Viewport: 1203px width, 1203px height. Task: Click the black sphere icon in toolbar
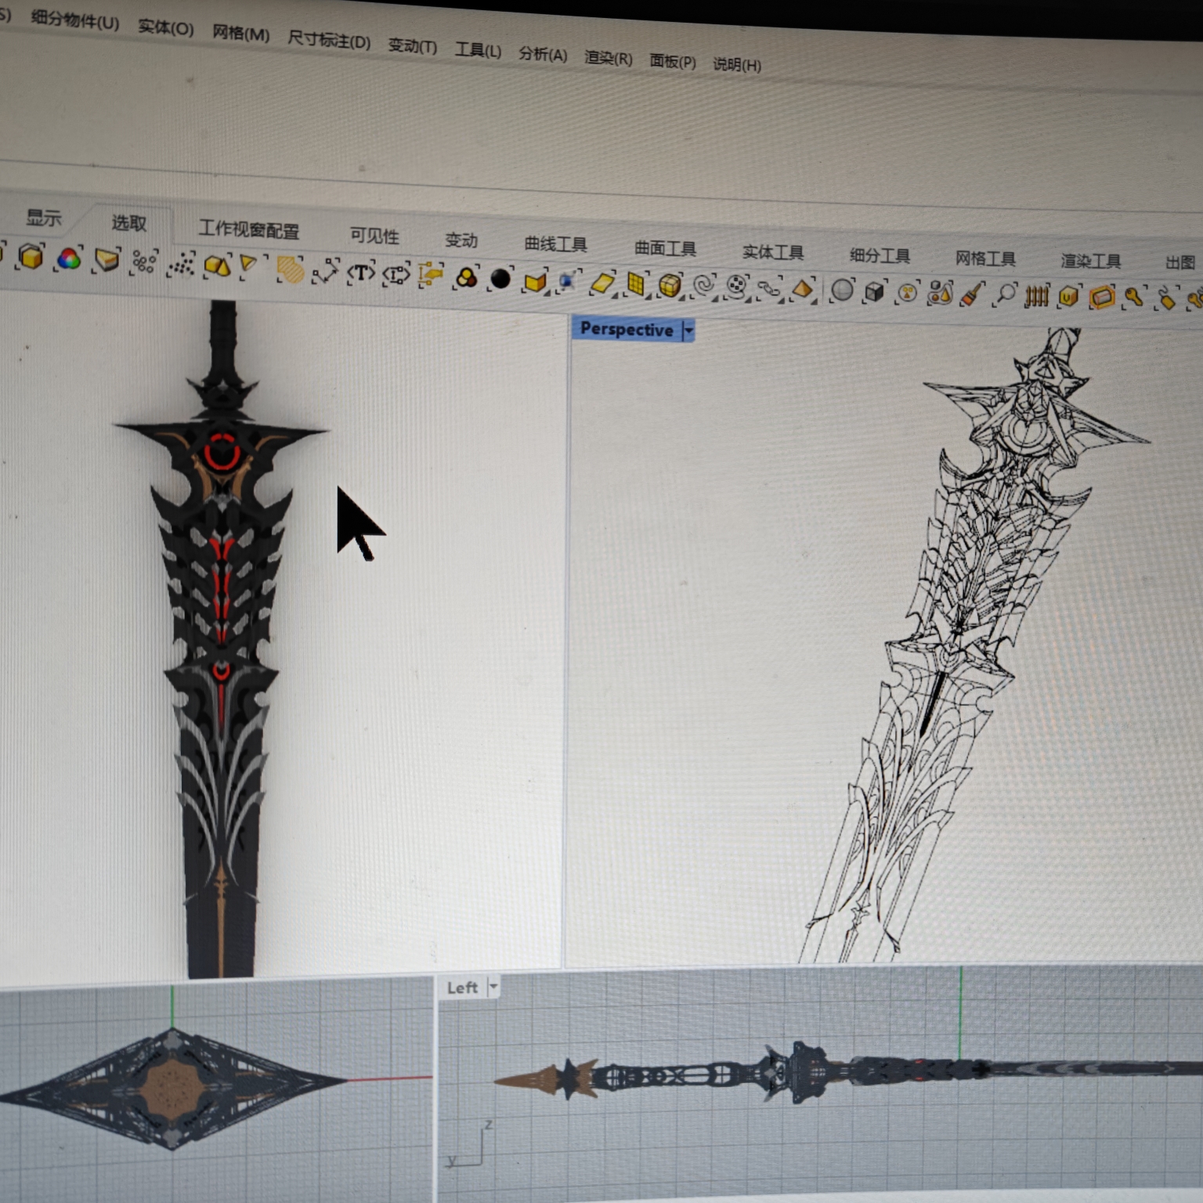point(500,279)
